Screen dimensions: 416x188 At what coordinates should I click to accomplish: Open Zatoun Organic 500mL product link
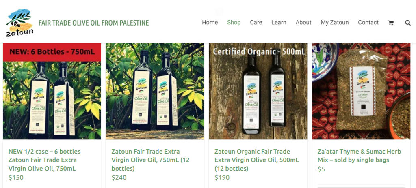(257, 160)
